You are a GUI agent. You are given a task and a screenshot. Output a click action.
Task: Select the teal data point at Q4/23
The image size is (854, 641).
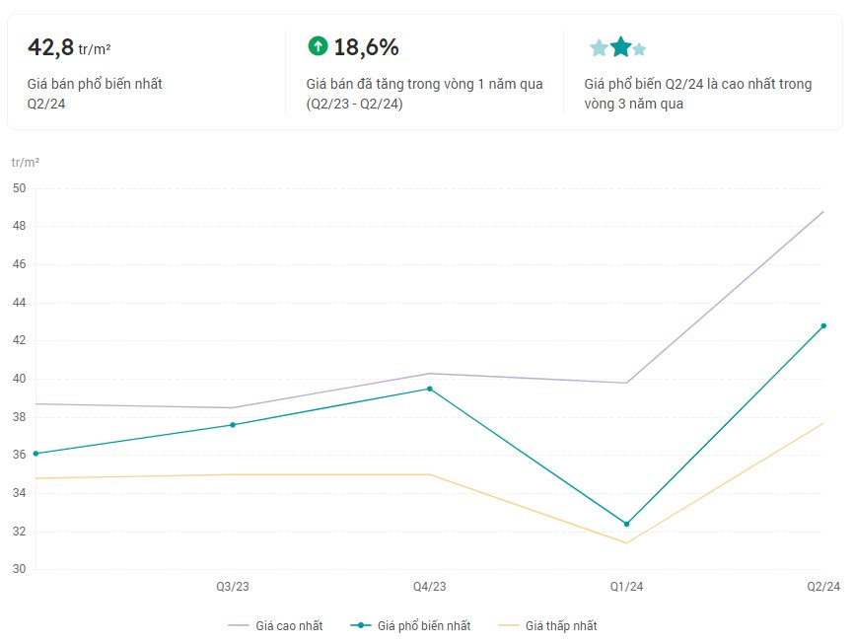point(429,389)
